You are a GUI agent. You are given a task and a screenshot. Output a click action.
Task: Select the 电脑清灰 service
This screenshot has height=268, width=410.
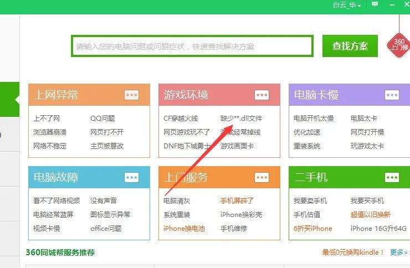[x=177, y=201]
